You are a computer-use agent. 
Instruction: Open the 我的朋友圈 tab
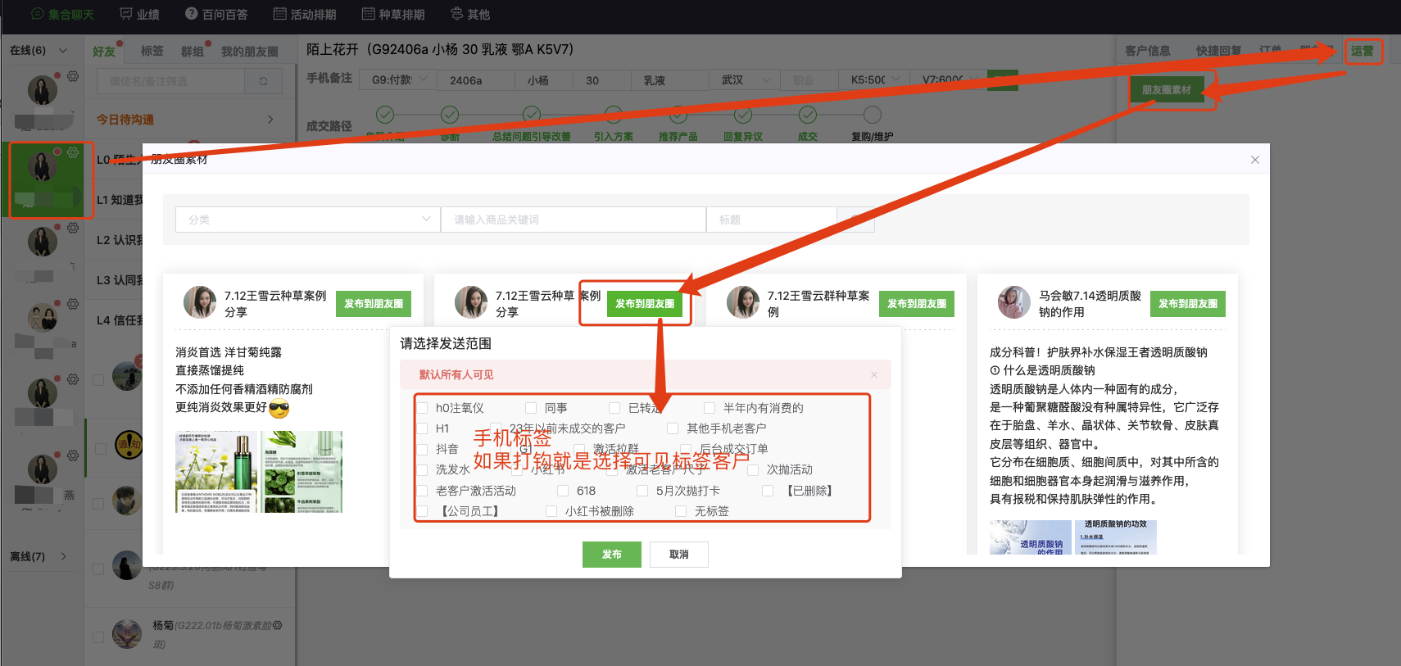[249, 52]
